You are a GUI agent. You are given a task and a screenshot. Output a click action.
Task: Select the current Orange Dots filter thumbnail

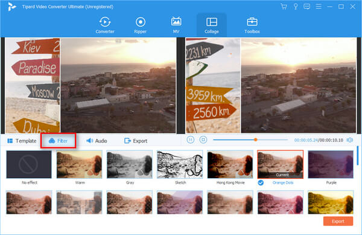coord(281,164)
